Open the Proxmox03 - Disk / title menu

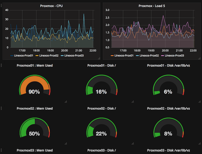point(102,150)
